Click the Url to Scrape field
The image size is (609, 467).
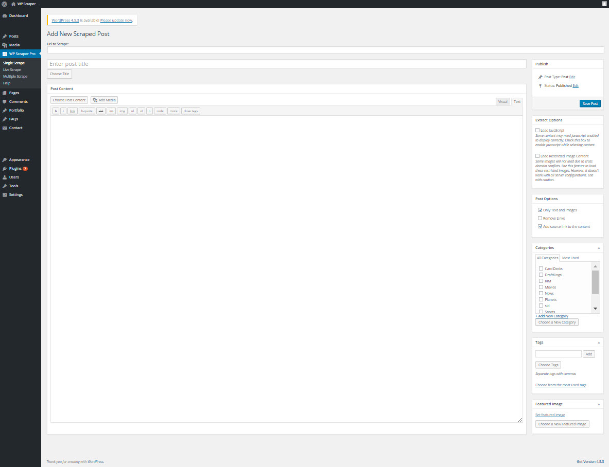325,50
